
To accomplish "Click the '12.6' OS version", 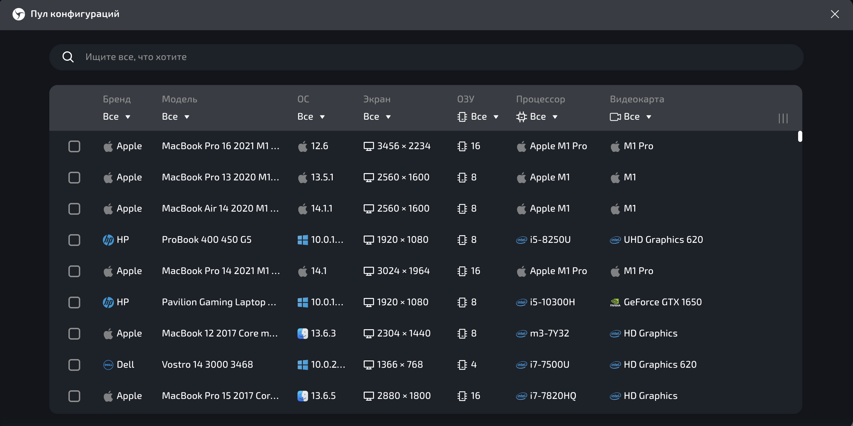I will [x=320, y=146].
